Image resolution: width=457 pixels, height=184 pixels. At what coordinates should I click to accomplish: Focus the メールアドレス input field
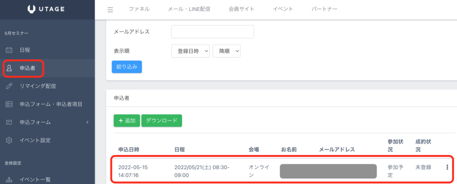click(212, 32)
